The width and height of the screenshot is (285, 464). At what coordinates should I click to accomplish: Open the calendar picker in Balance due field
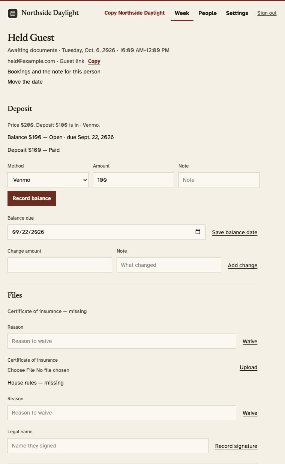[x=198, y=232]
